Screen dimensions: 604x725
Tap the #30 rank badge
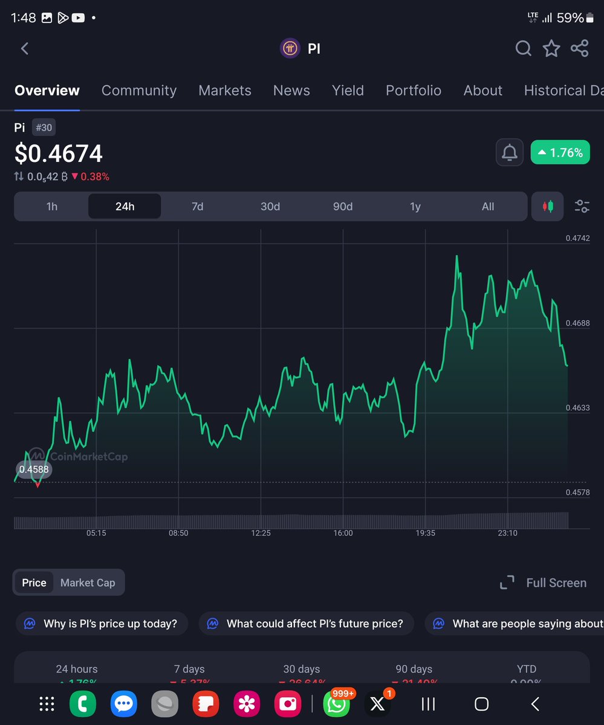(x=45, y=127)
